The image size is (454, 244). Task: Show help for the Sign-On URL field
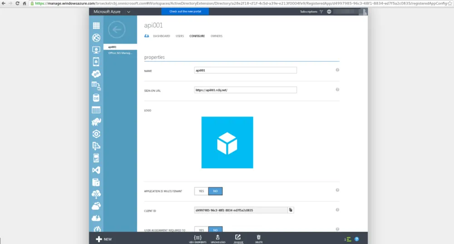[x=337, y=90]
